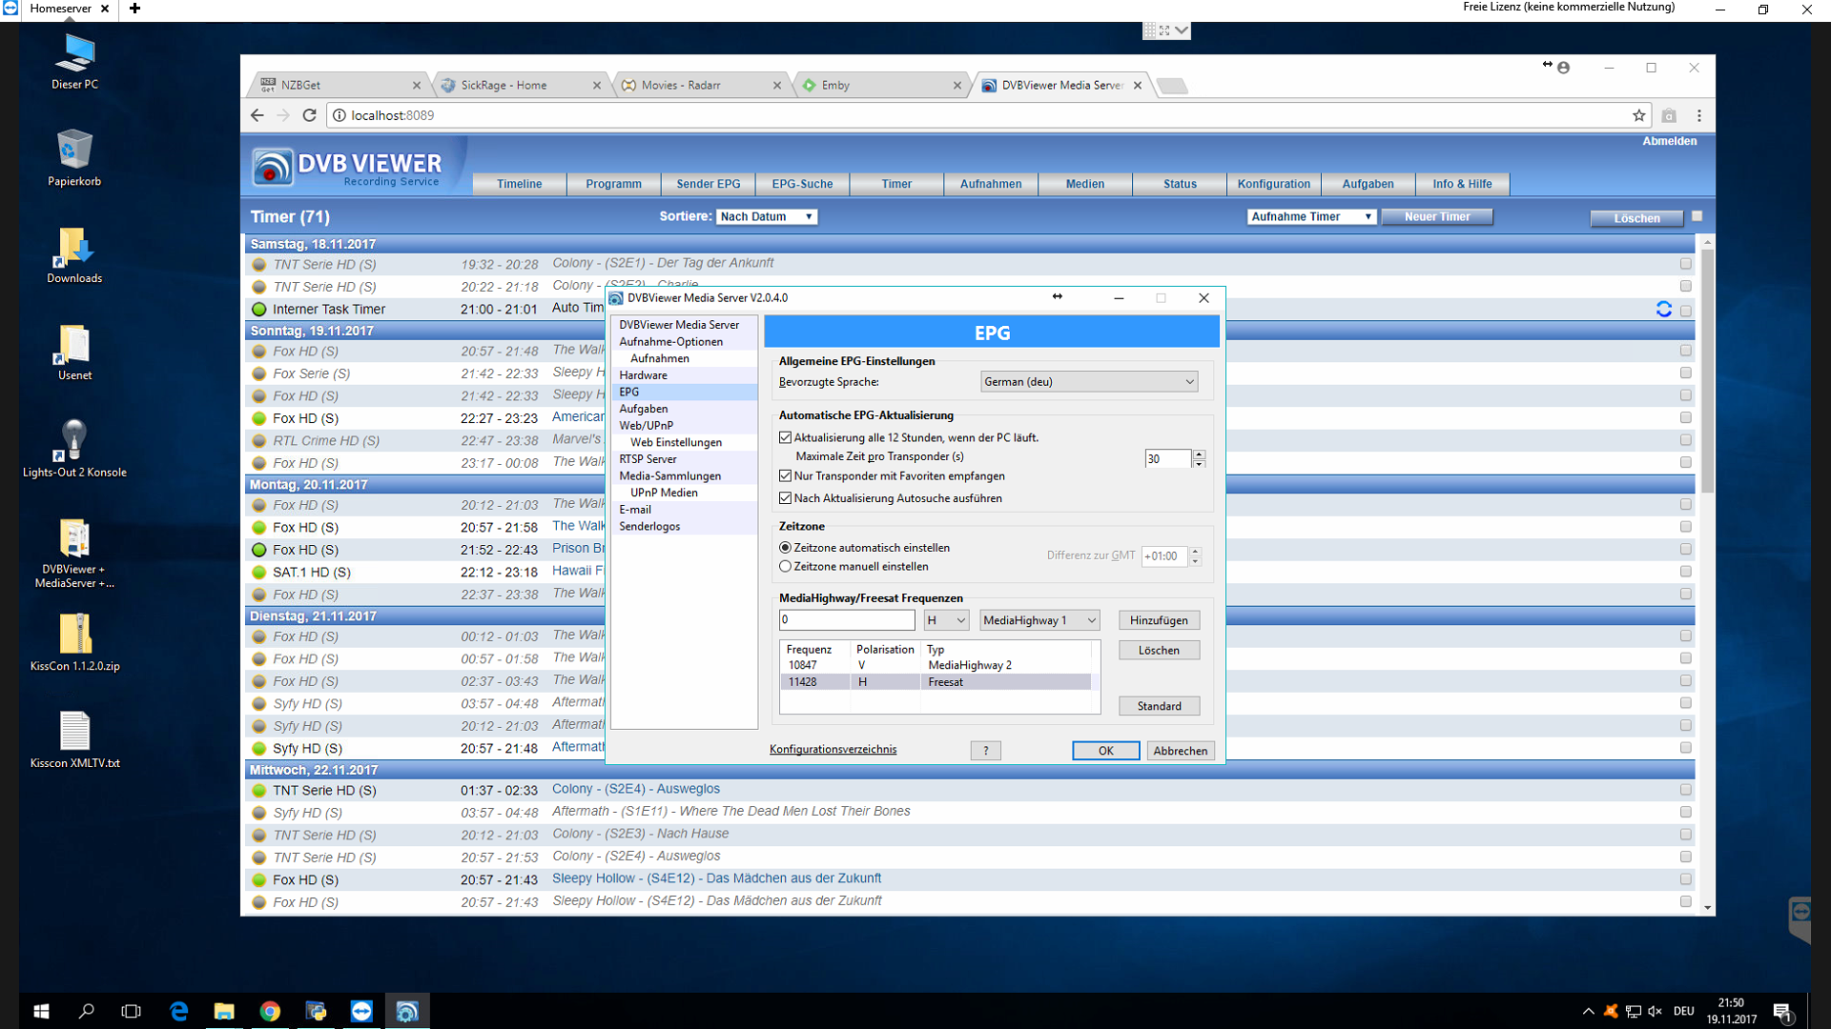Open DVBViewer + MediaServer folder icon
This screenshot has height=1029, width=1831.
74,553
